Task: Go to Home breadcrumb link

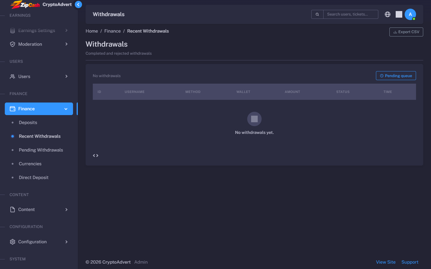Action: coord(92,31)
